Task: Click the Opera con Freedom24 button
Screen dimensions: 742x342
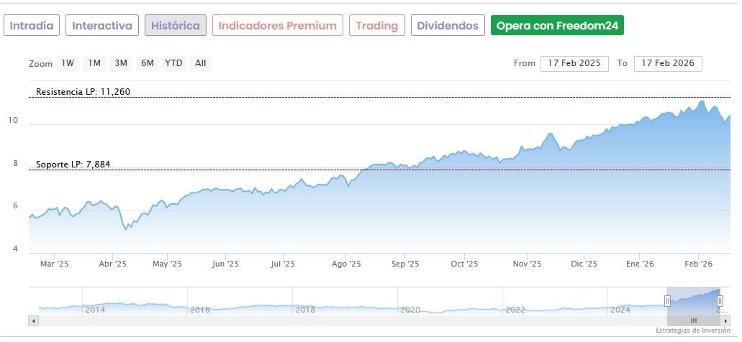Action: point(557,26)
